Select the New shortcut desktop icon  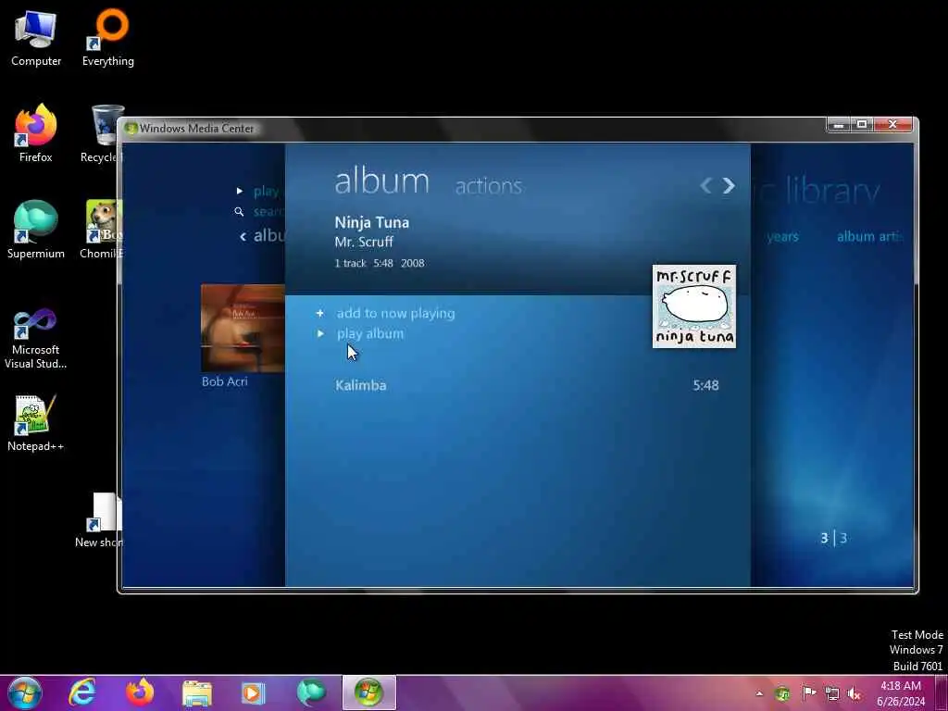click(99, 519)
